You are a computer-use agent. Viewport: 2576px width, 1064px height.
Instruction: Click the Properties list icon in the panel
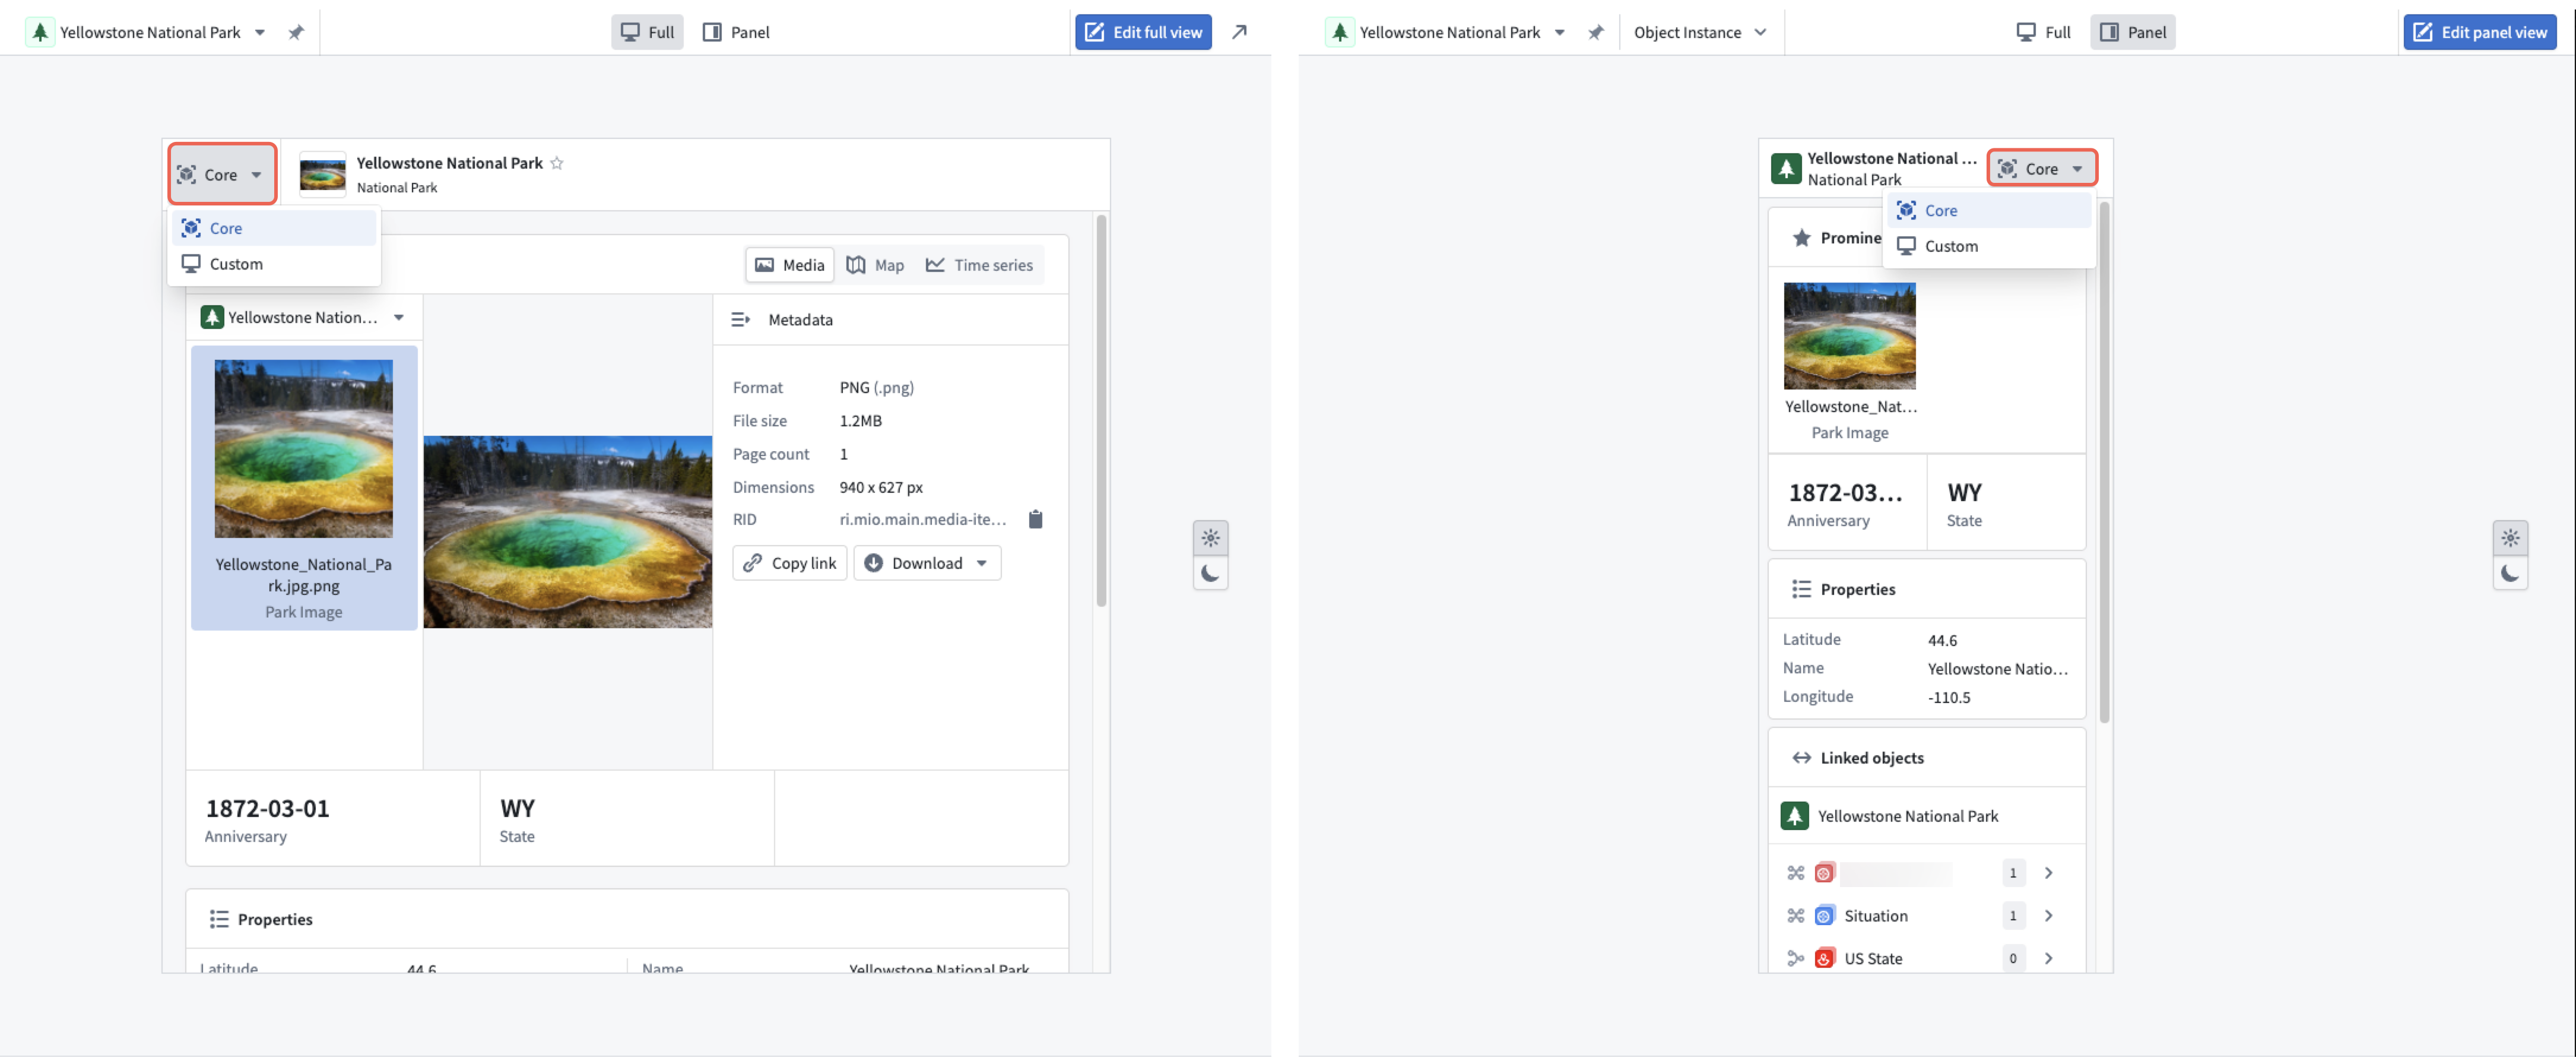point(1802,589)
